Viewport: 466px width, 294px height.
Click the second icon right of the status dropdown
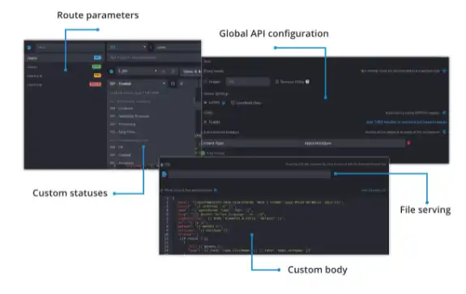pyautogui.click(x=182, y=83)
